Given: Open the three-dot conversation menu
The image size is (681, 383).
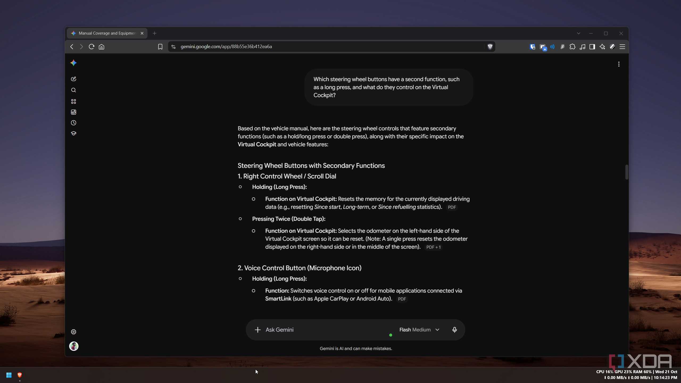Looking at the screenshot, I should point(619,64).
